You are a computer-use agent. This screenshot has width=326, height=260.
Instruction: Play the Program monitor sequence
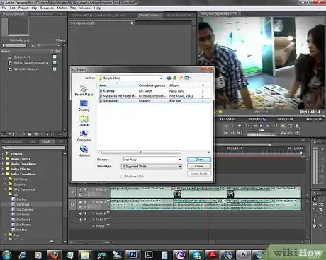262,126
